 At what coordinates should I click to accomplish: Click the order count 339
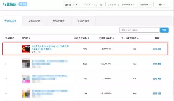(x=85, y=79)
